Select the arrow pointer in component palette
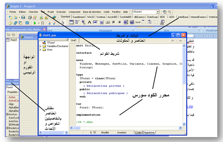The height and width of the screenshot is (142, 223). tap(63, 22)
